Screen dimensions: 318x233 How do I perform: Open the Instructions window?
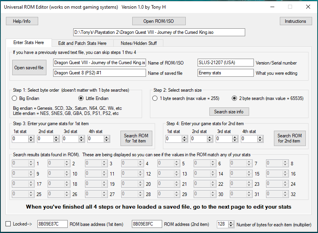click(295, 21)
